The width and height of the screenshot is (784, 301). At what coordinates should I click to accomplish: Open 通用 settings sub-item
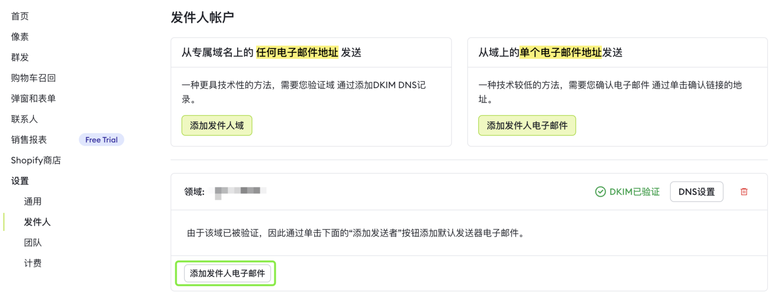coord(33,201)
